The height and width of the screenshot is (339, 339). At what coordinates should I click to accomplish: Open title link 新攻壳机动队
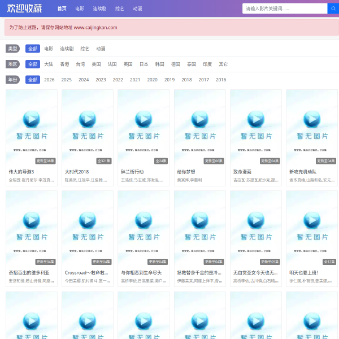[303, 172]
